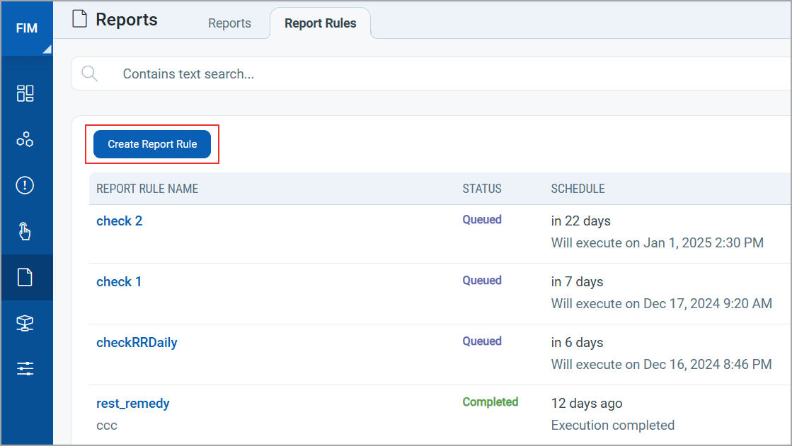
Task: Select the Reports page sidebar icon
Action: (x=25, y=277)
